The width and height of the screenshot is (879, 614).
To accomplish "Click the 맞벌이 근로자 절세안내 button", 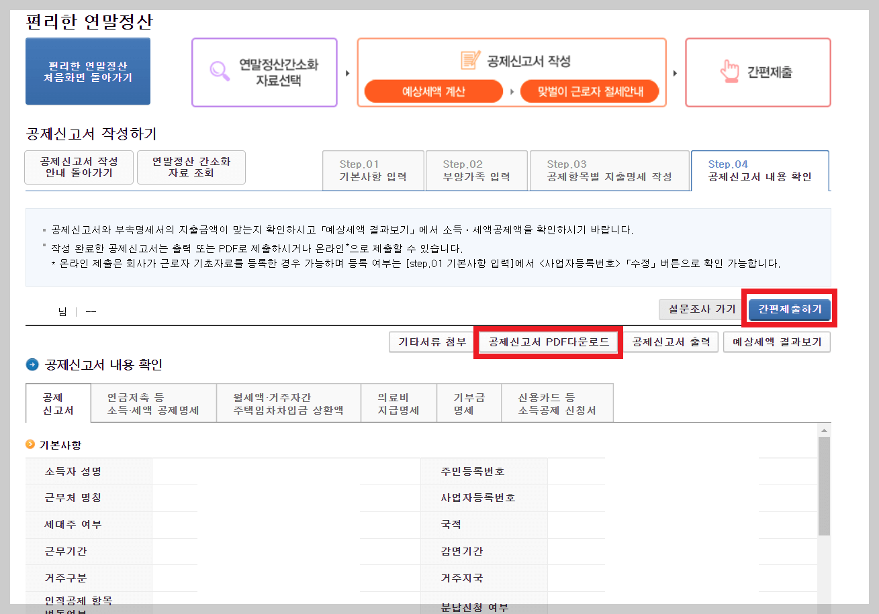I will point(590,91).
